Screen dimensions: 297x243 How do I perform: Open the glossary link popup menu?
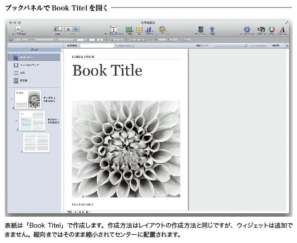click(x=230, y=46)
